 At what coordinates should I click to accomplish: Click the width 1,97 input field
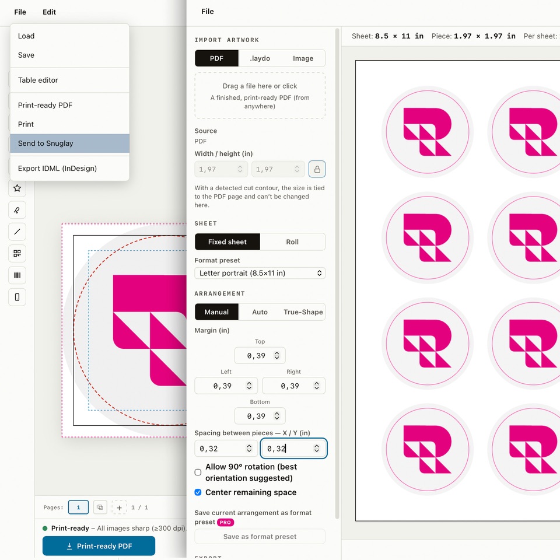click(220, 169)
